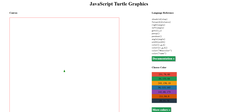
Task: Pick the red 231, 76, 60 swatch
Action: point(164,74)
